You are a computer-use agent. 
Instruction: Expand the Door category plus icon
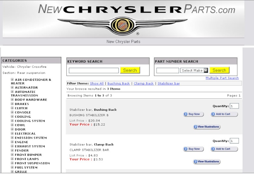12,129
